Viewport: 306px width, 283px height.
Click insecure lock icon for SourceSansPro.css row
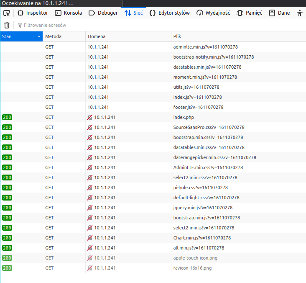pyautogui.click(x=90, y=127)
